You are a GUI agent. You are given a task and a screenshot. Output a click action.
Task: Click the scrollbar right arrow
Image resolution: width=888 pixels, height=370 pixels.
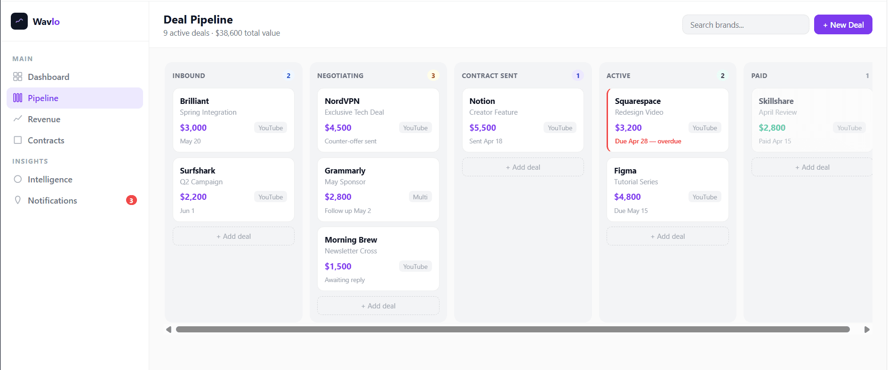867,330
